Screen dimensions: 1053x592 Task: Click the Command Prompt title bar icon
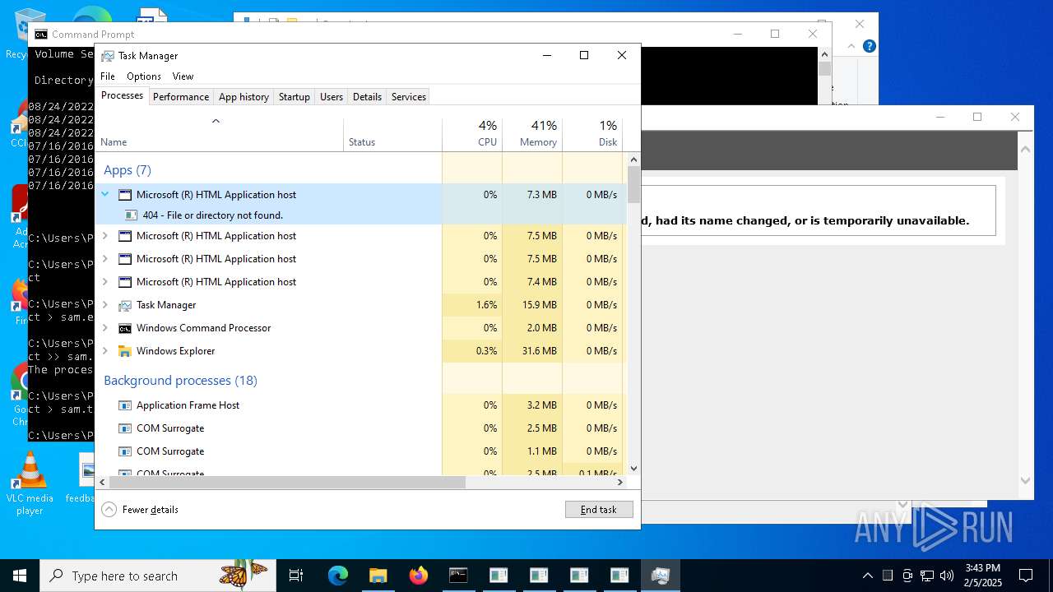40,35
